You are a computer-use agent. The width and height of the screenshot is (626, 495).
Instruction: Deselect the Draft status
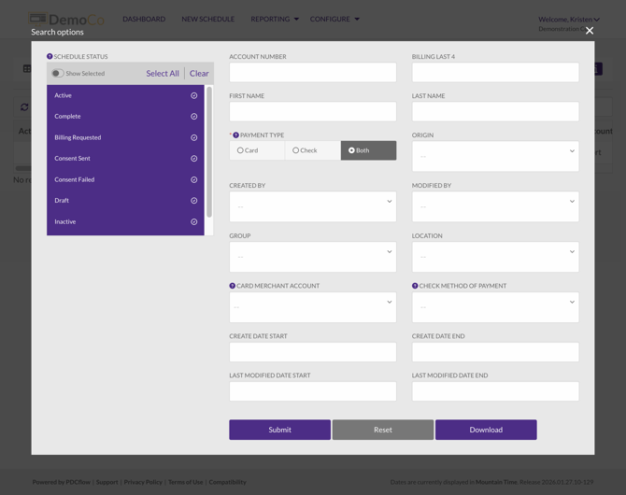125,201
